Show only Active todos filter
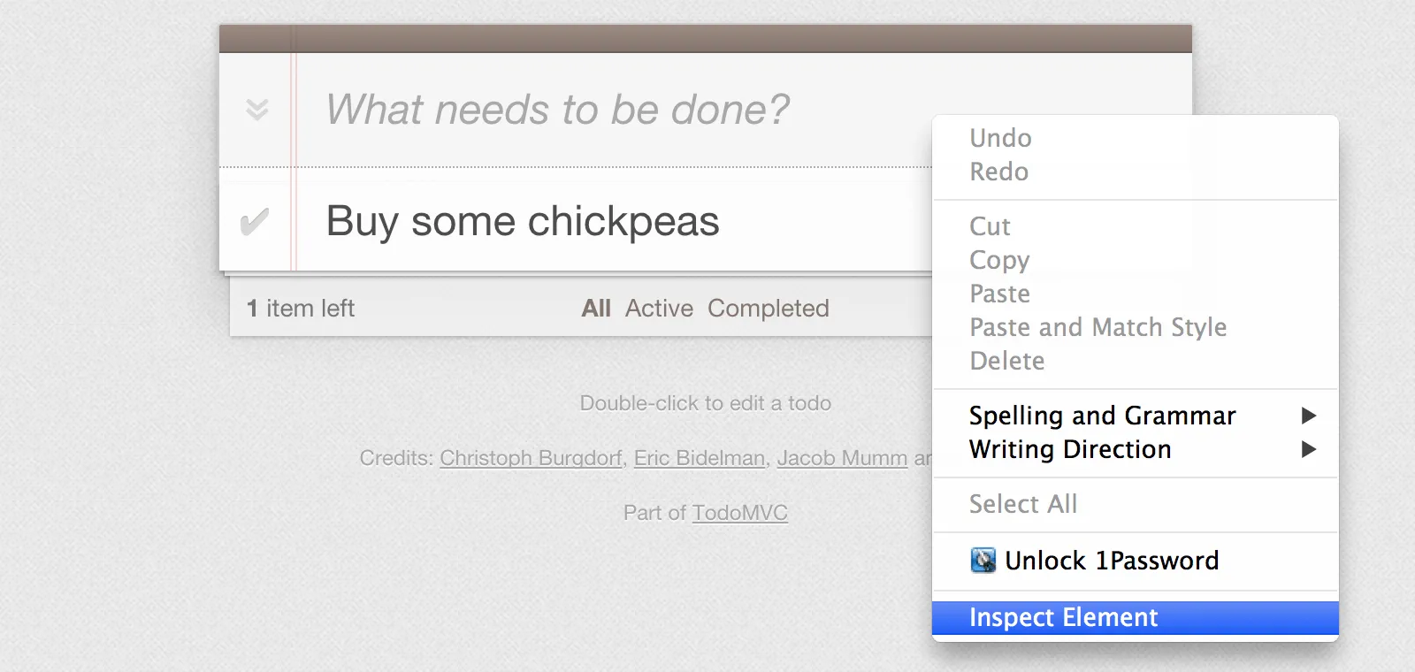 point(659,309)
